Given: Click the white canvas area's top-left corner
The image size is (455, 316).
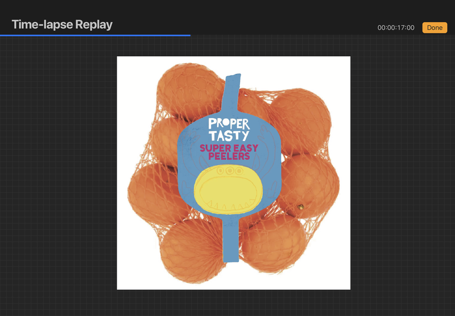Looking at the screenshot, I should (x=121, y=60).
